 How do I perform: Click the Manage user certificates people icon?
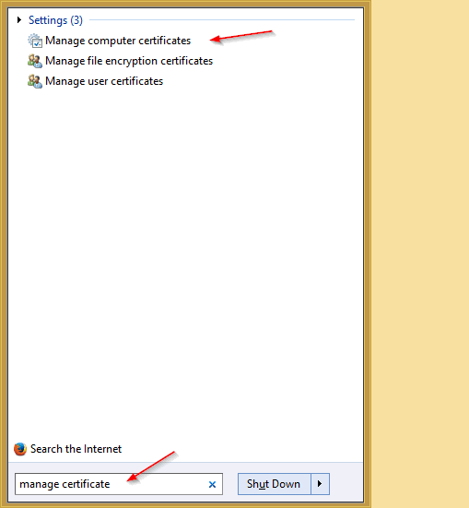[35, 81]
